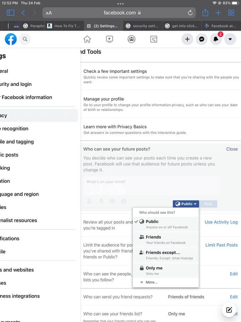Click the greyed Post button
This screenshot has height=322, width=241.
(x=208, y=204)
